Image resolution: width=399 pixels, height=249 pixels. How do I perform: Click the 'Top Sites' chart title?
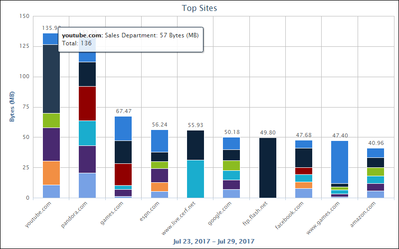pyautogui.click(x=199, y=8)
